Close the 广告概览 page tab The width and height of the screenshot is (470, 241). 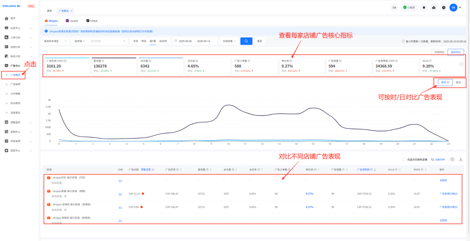(72, 11)
